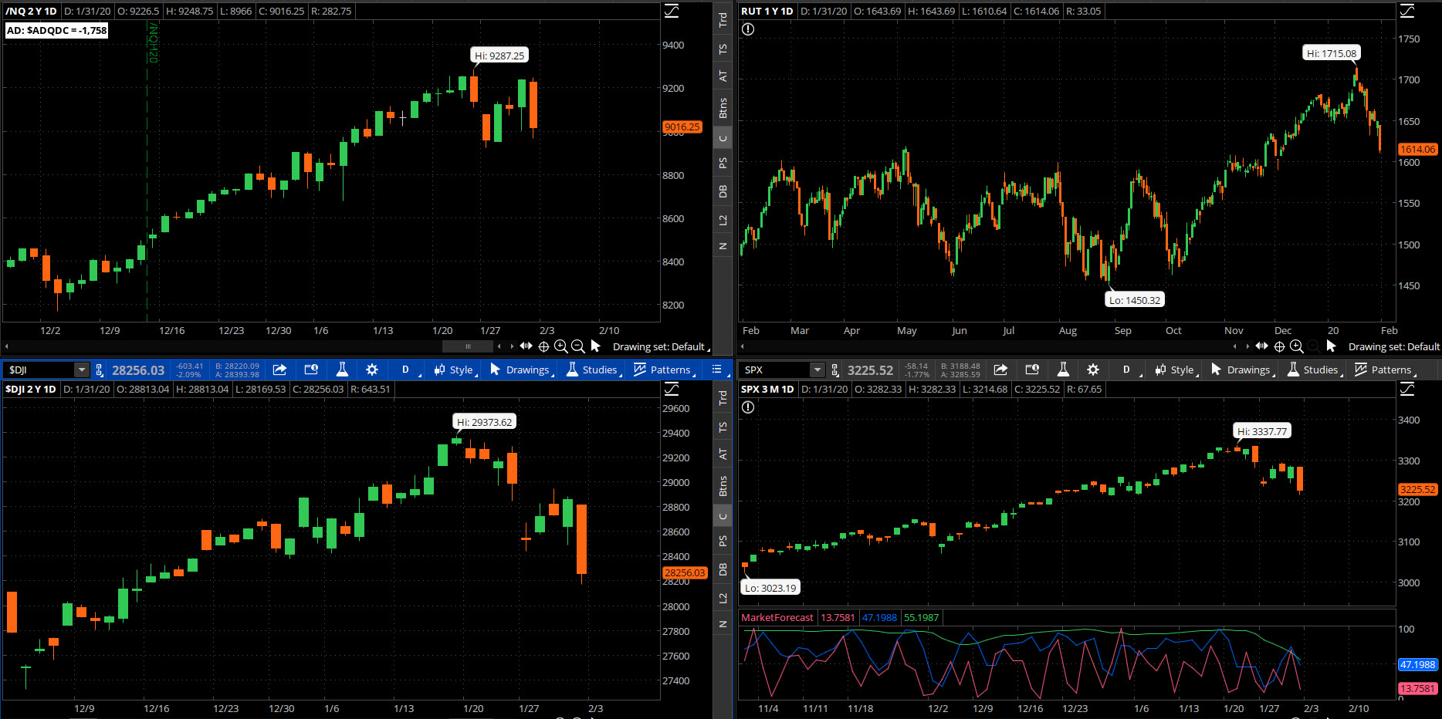Toggle the Trd sidebar tab on $DJI chart
1442x719 pixels.
(723, 398)
